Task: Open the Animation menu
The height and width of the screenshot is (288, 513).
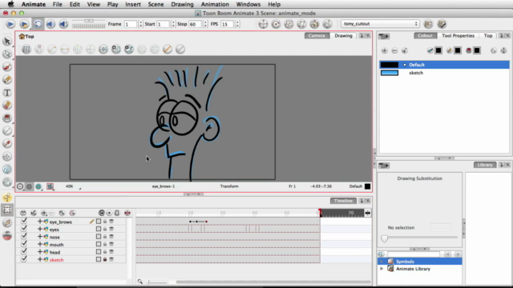Action: [x=215, y=4]
